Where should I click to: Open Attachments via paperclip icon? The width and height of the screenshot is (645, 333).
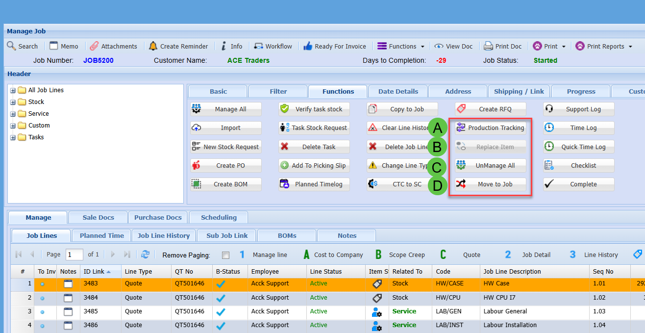coord(94,46)
